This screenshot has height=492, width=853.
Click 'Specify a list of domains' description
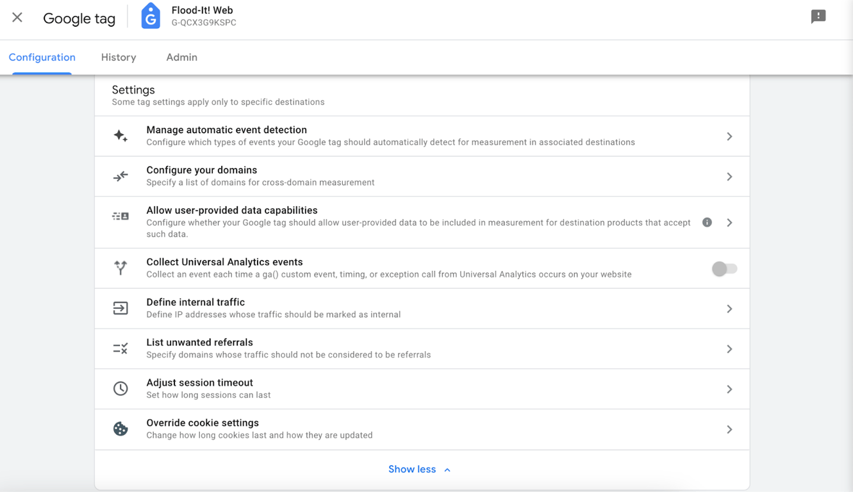(x=260, y=183)
